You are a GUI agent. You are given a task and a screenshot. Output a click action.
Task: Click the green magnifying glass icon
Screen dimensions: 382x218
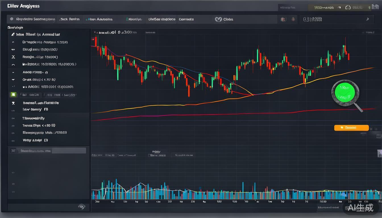pyautogui.click(x=345, y=93)
